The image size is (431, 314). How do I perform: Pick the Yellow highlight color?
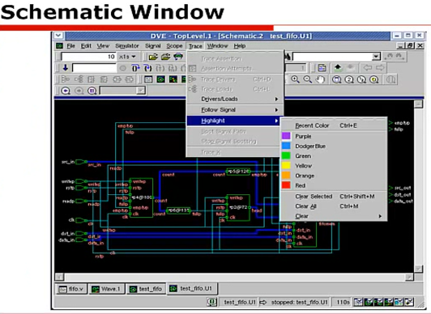pyautogui.click(x=334, y=166)
